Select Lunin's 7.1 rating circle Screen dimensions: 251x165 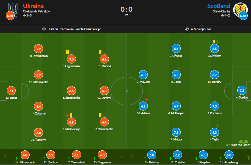pyautogui.click(x=11, y=91)
